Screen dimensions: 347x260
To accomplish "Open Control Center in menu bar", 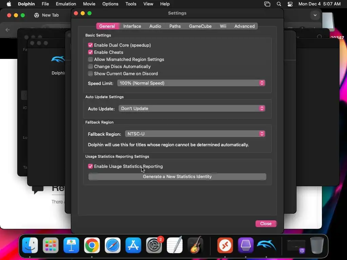I will click(x=290, y=4).
